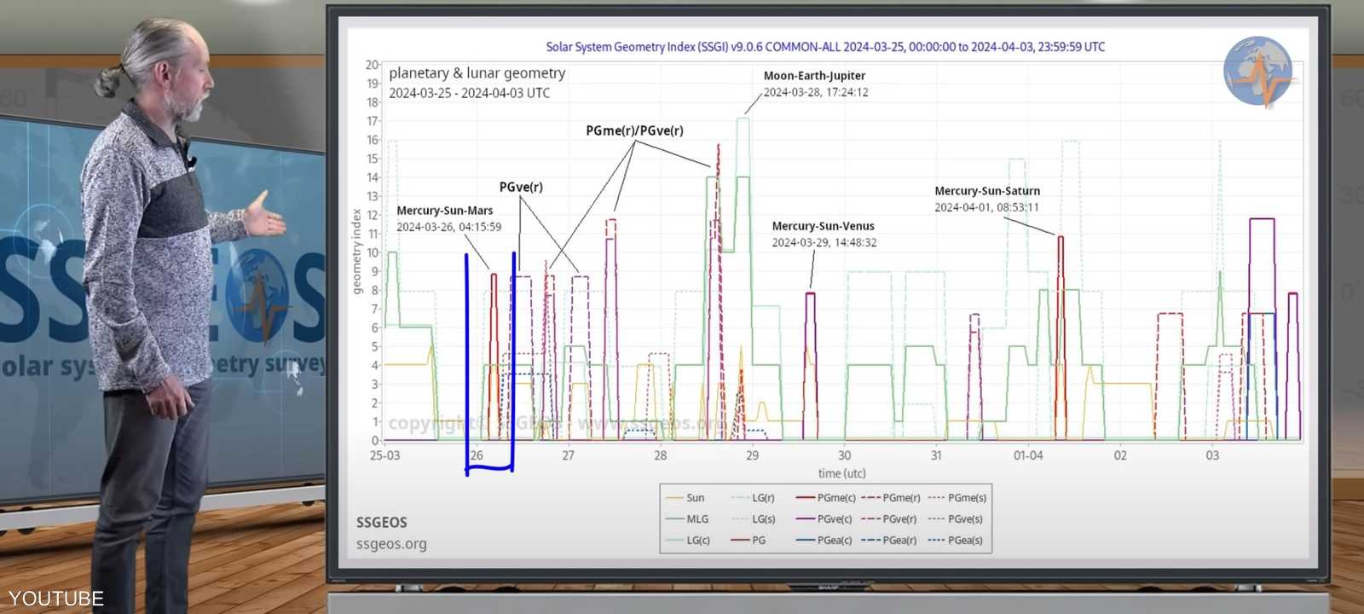Click the chart title Solar System Geometry Index
The image size is (1364, 614).
pos(824,47)
